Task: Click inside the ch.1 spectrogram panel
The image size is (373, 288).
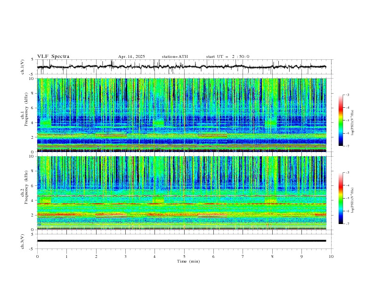Action: pos(181,115)
